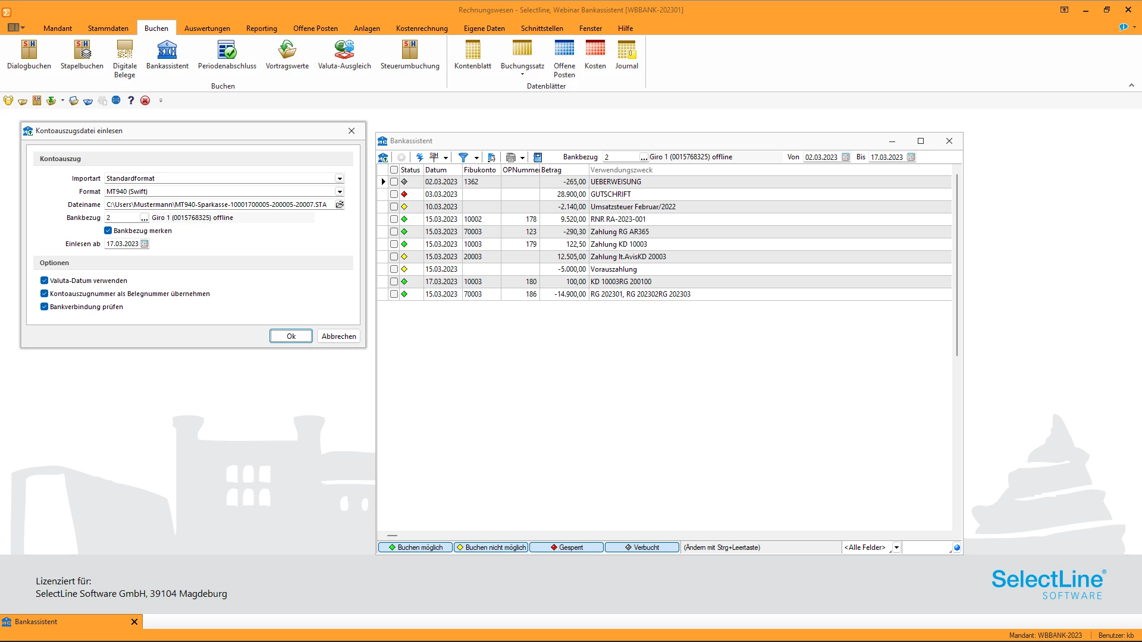Open the Stammdaten tab
The height and width of the screenshot is (642, 1142).
click(x=108, y=29)
